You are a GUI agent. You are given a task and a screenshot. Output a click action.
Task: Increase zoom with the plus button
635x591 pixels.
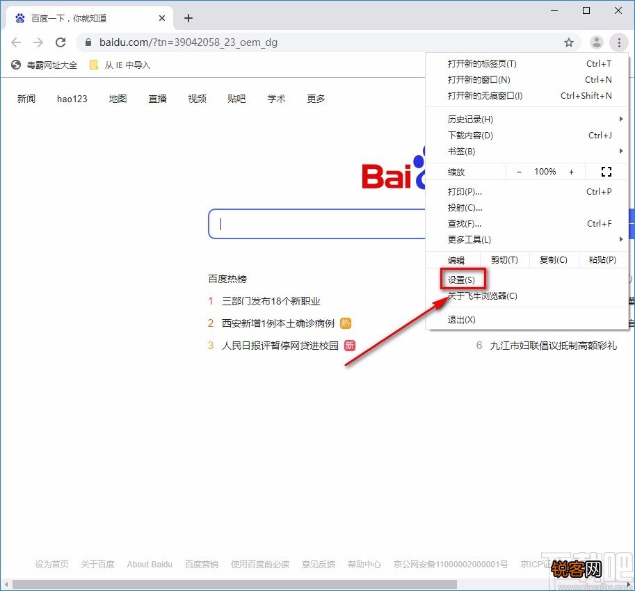(x=571, y=172)
